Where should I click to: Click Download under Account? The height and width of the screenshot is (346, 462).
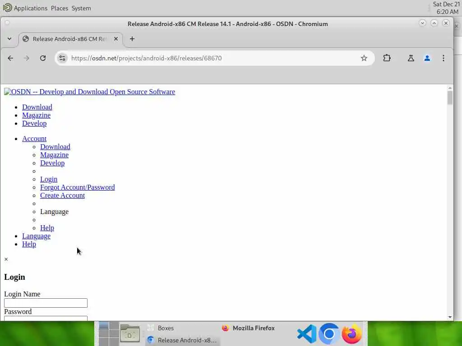[x=55, y=147]
